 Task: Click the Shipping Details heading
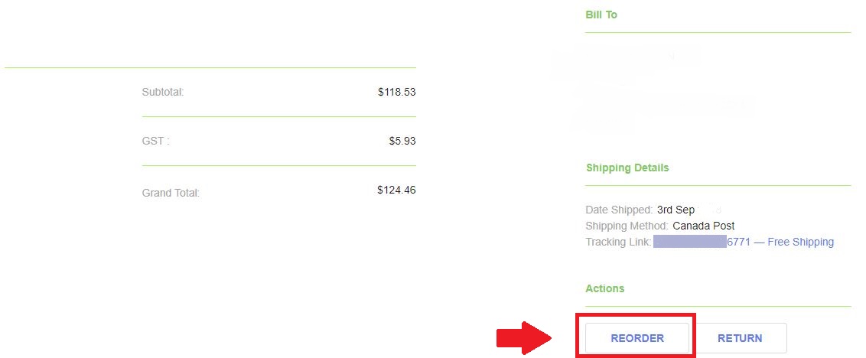627,168
